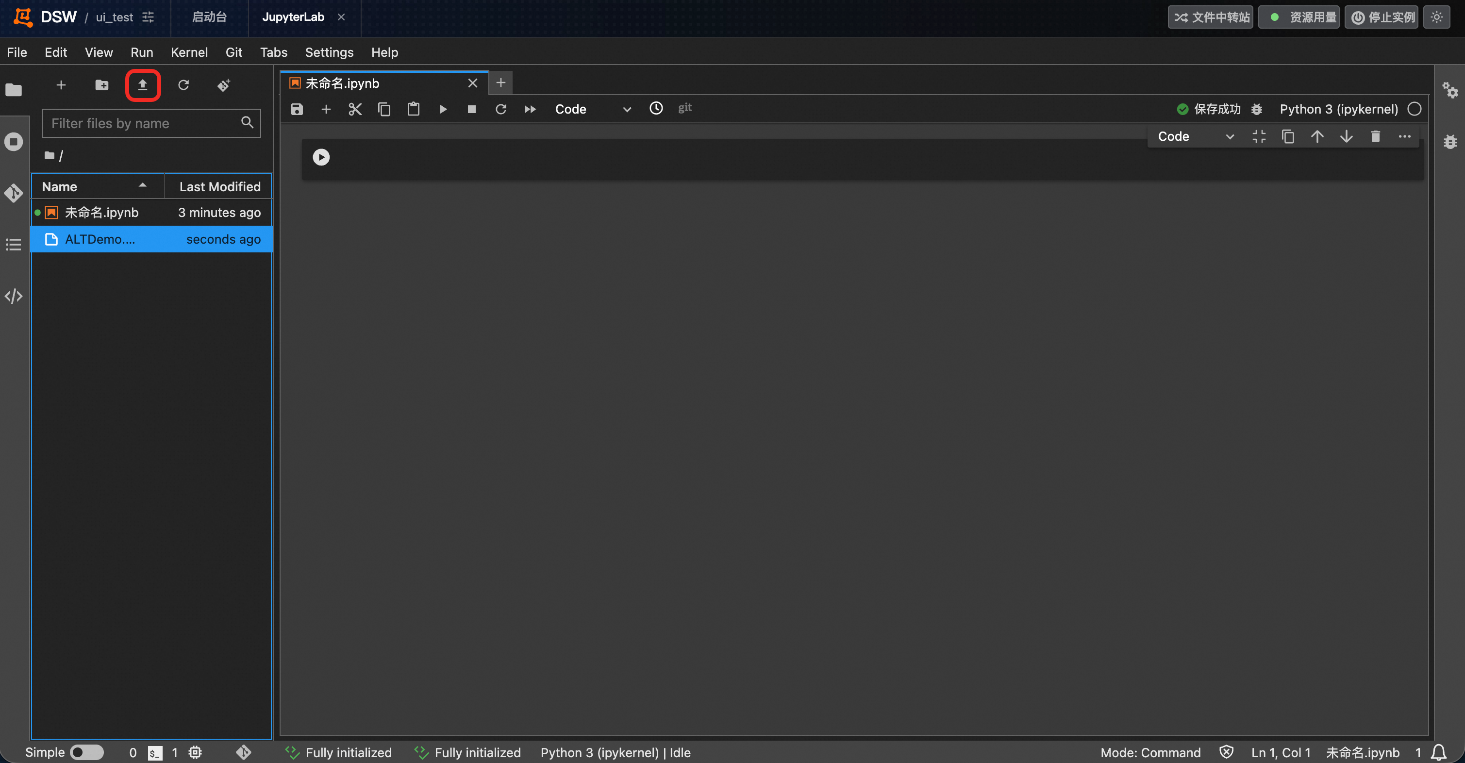Open the Git menu
The width and height of the screenshot is (1465, 763).
(x=234, y=52)
